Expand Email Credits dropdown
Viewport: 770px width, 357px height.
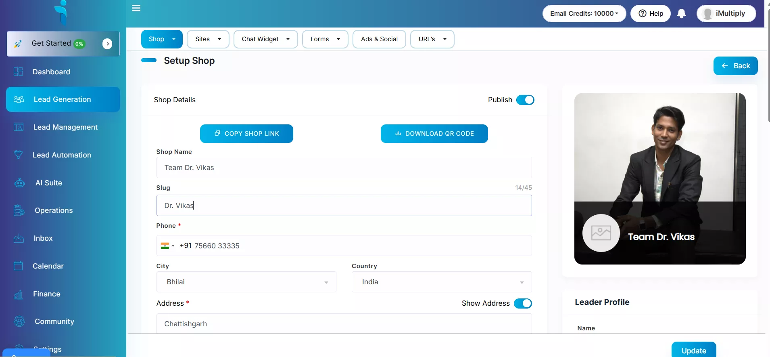pyautogui.click(x=584, y=14)
